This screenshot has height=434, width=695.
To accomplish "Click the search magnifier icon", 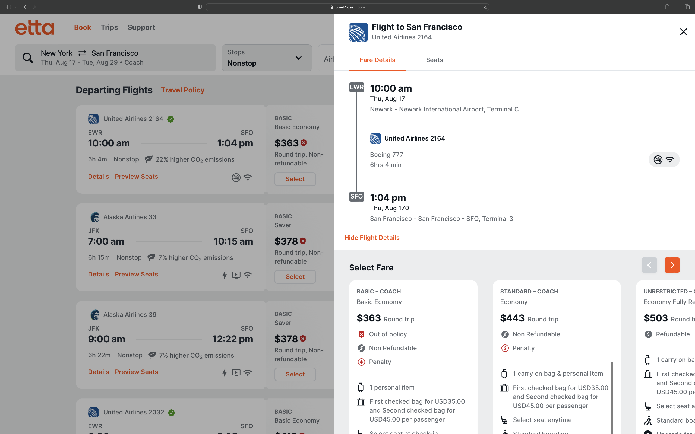I will [x=28, y=58].
